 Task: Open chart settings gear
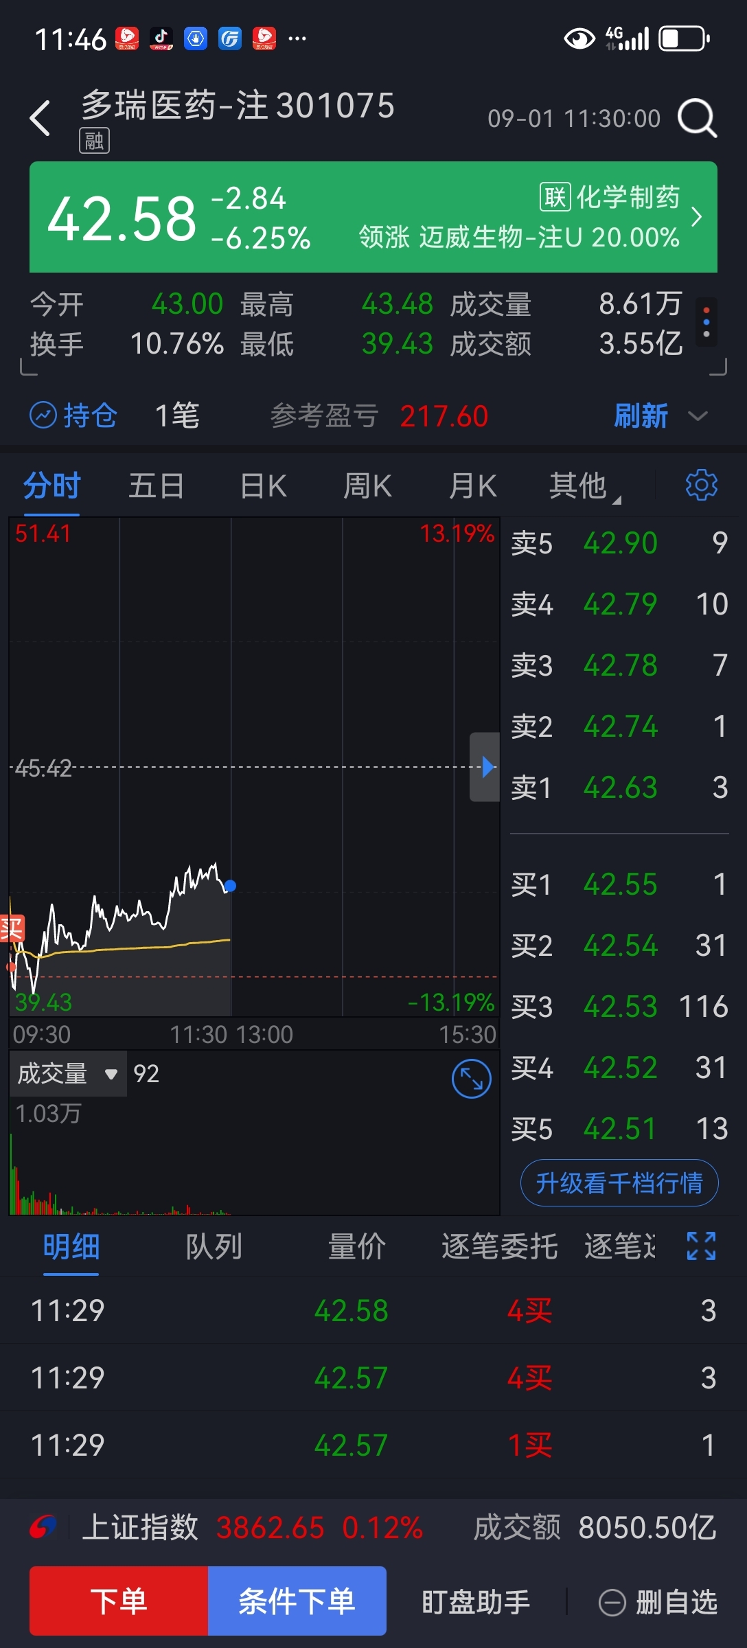point(701,485)
